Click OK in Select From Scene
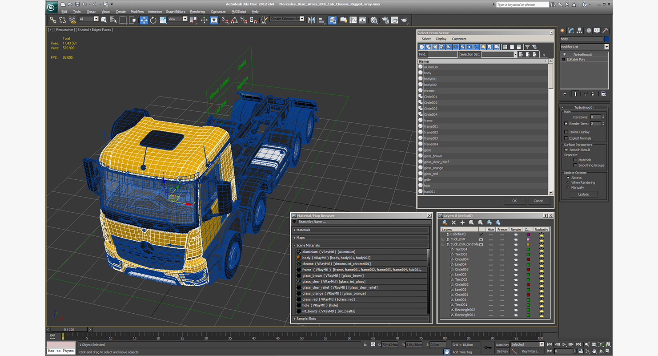The height and width of the screenshot is (356, 658). tap(514, 201)
